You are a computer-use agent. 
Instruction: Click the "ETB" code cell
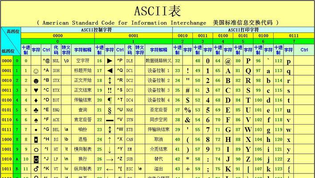tap(130, 129)
